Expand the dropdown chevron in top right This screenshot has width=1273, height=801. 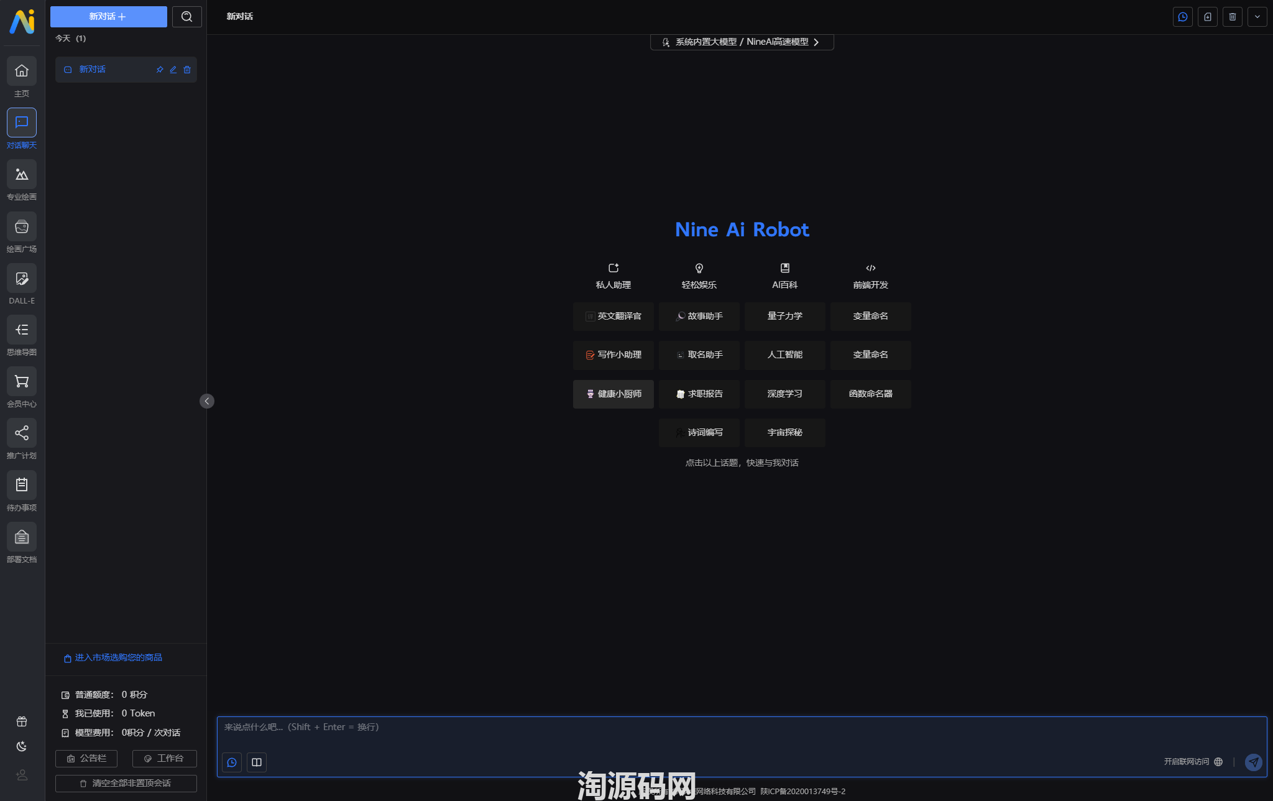(x=1257, y=17)
